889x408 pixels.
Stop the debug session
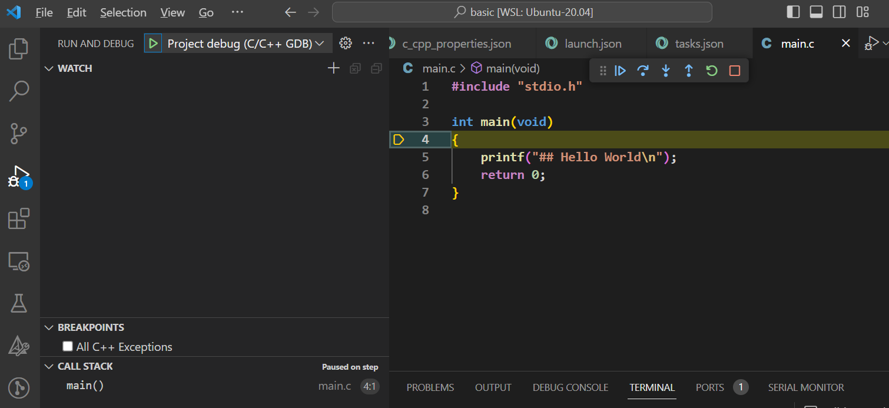[x=735, y=71]
